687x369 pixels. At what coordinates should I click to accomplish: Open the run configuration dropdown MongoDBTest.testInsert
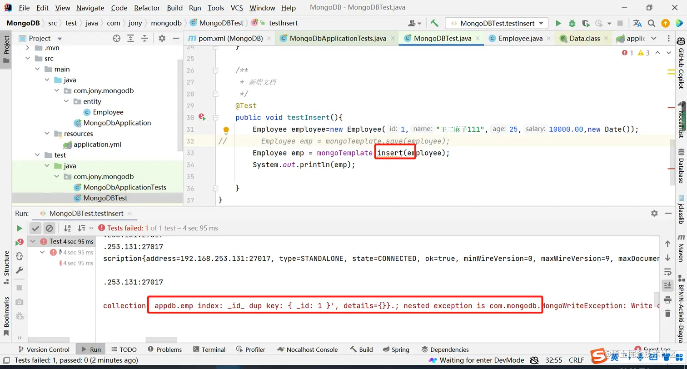[497, 23]
